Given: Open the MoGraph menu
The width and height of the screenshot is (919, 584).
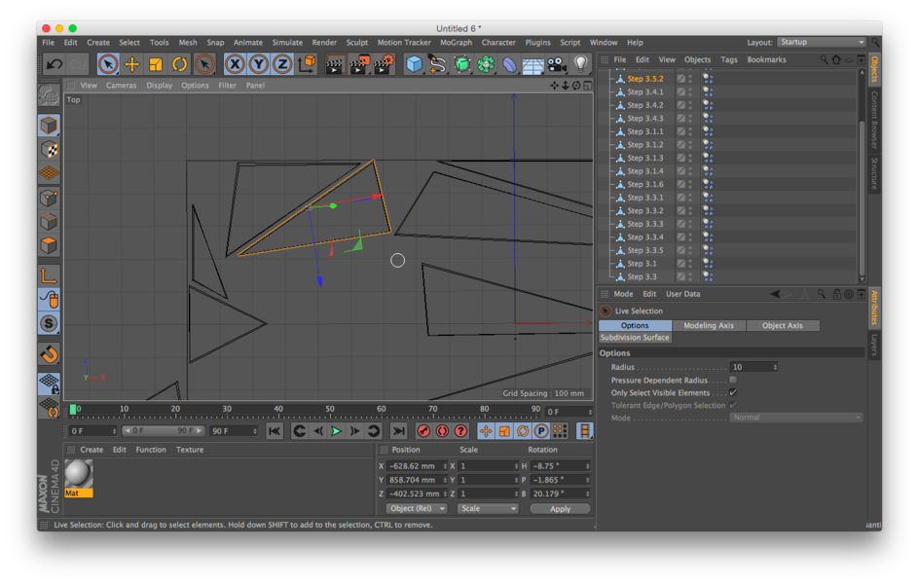Looking at the screenshot, I should click(x=456, y=42).
